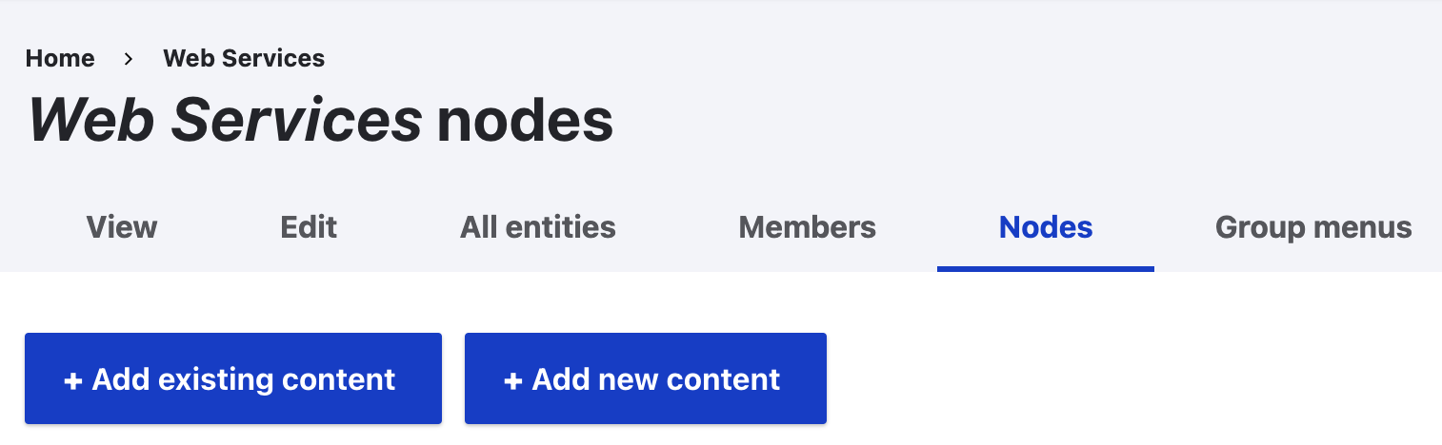
Task: Open the Web Services breadcrumb link
Action: pyautogui.click(x=244, y=59)
